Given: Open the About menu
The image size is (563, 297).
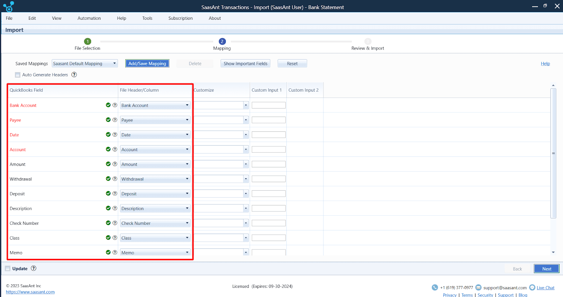Looking at the screenshot, I should click(215, 18).
